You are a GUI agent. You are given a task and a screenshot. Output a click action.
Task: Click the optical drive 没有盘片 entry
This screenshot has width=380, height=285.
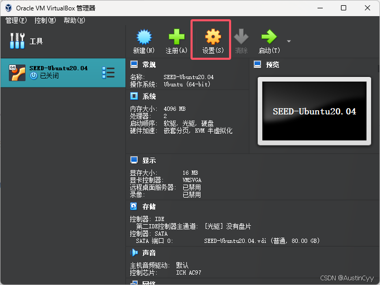tap(227, 226)
